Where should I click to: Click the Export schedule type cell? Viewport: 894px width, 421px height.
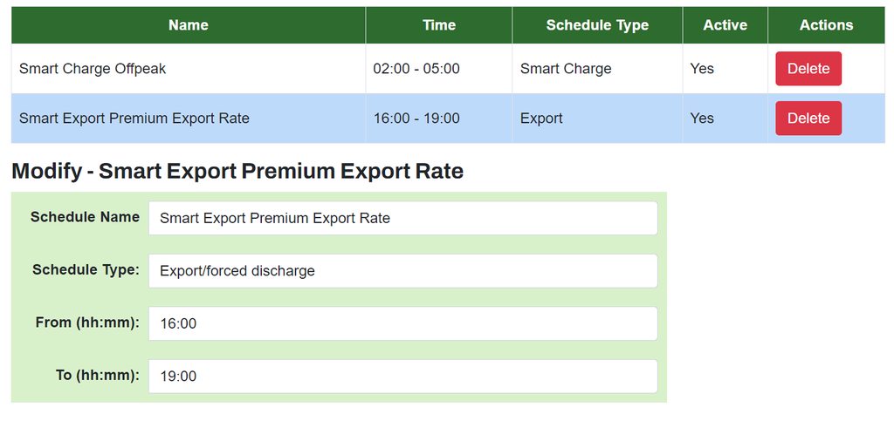coord(541,119)
